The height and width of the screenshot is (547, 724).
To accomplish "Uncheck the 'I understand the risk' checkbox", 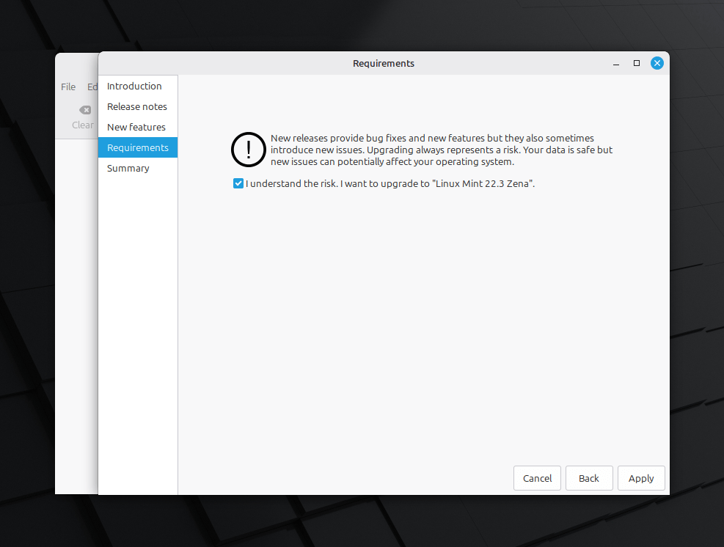I will click(238, 184).
